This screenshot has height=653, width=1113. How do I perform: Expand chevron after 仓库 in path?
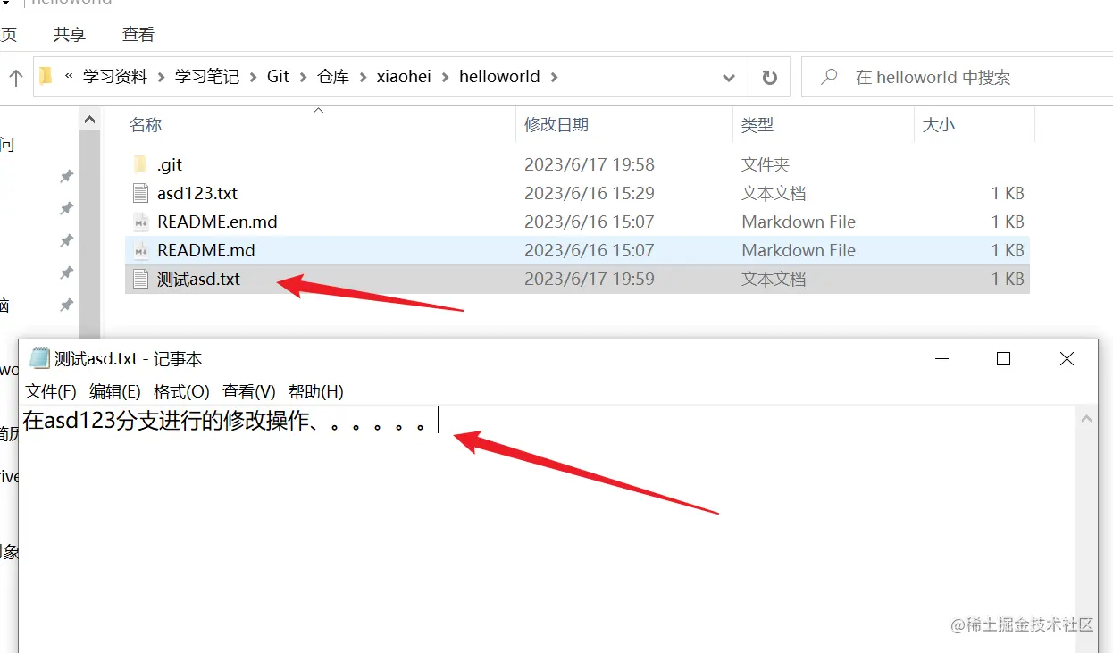(x=364, y=77)
